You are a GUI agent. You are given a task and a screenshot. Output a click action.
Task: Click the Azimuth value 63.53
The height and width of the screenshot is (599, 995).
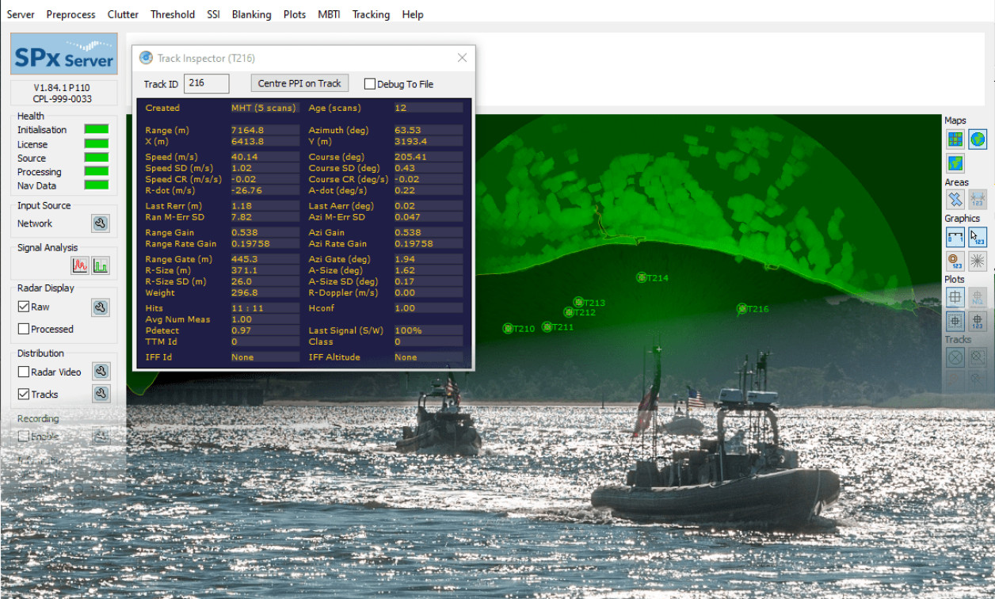click(428, 130)
